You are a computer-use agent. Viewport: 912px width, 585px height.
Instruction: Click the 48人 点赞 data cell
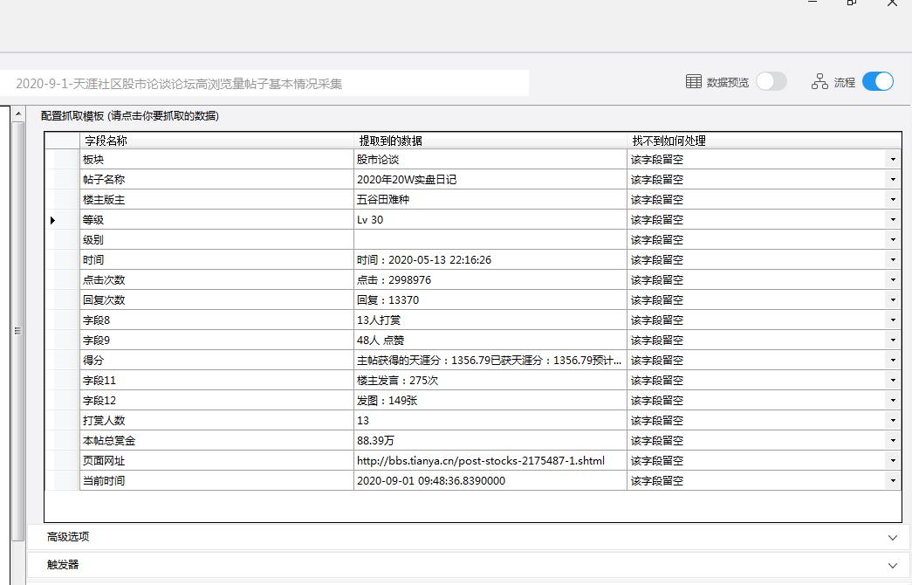(490, 340)
